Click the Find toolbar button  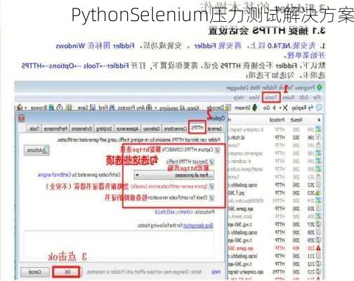click(x=107, y=108)
